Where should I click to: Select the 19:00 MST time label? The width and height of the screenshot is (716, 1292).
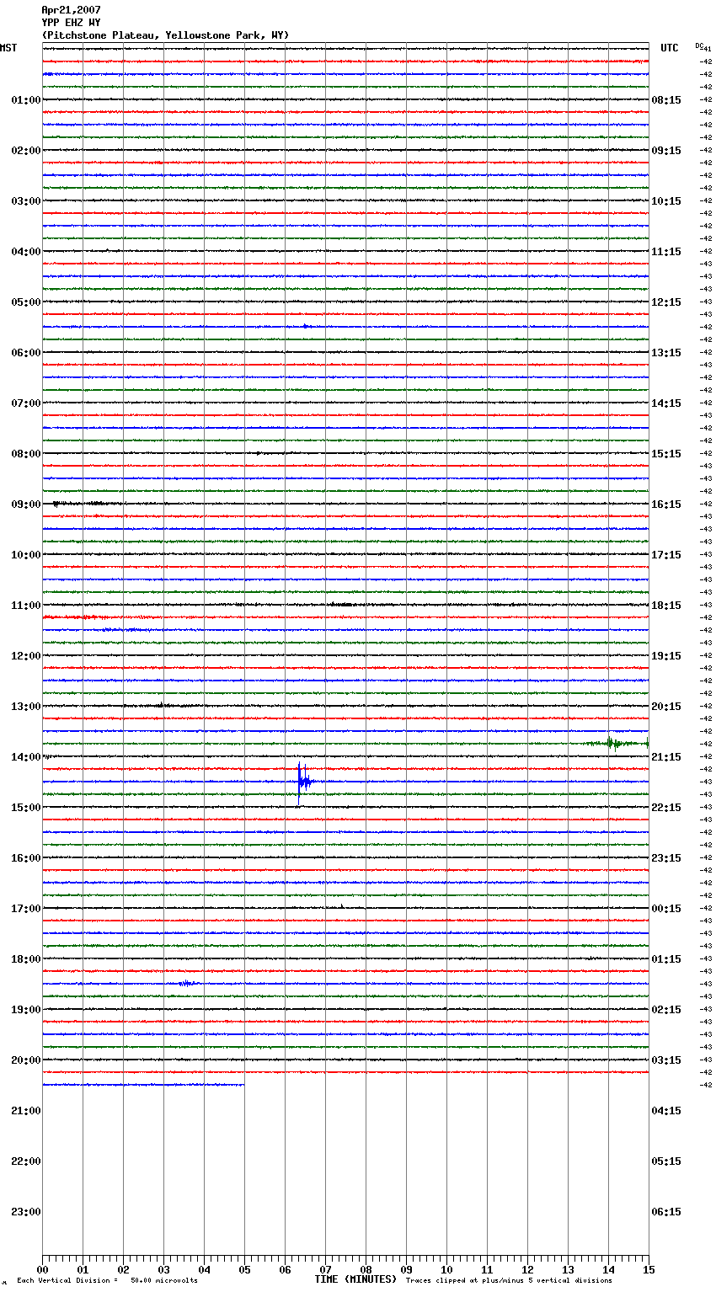pos(26,1010)
